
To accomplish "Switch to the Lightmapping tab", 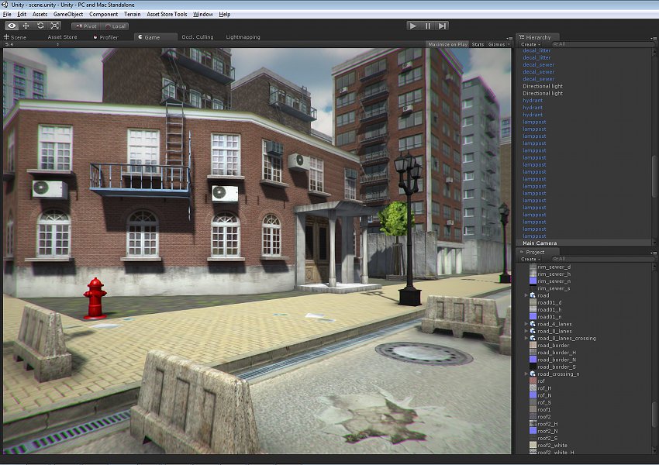I will pos(243,37).
